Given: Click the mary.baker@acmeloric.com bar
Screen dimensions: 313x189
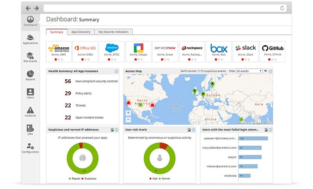Looking at the screenshot, I should (250, 148).
